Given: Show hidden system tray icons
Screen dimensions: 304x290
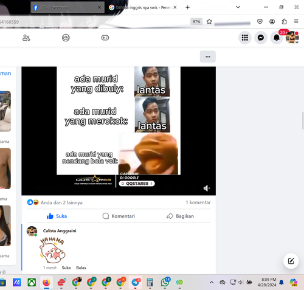Looking at the screenshot, I should (x=212, y=282).
